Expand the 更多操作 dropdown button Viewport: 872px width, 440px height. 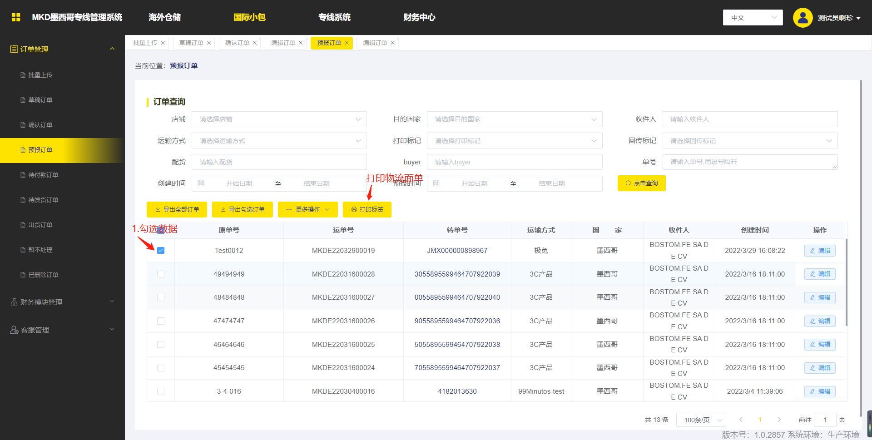click(x=308, y=209)
